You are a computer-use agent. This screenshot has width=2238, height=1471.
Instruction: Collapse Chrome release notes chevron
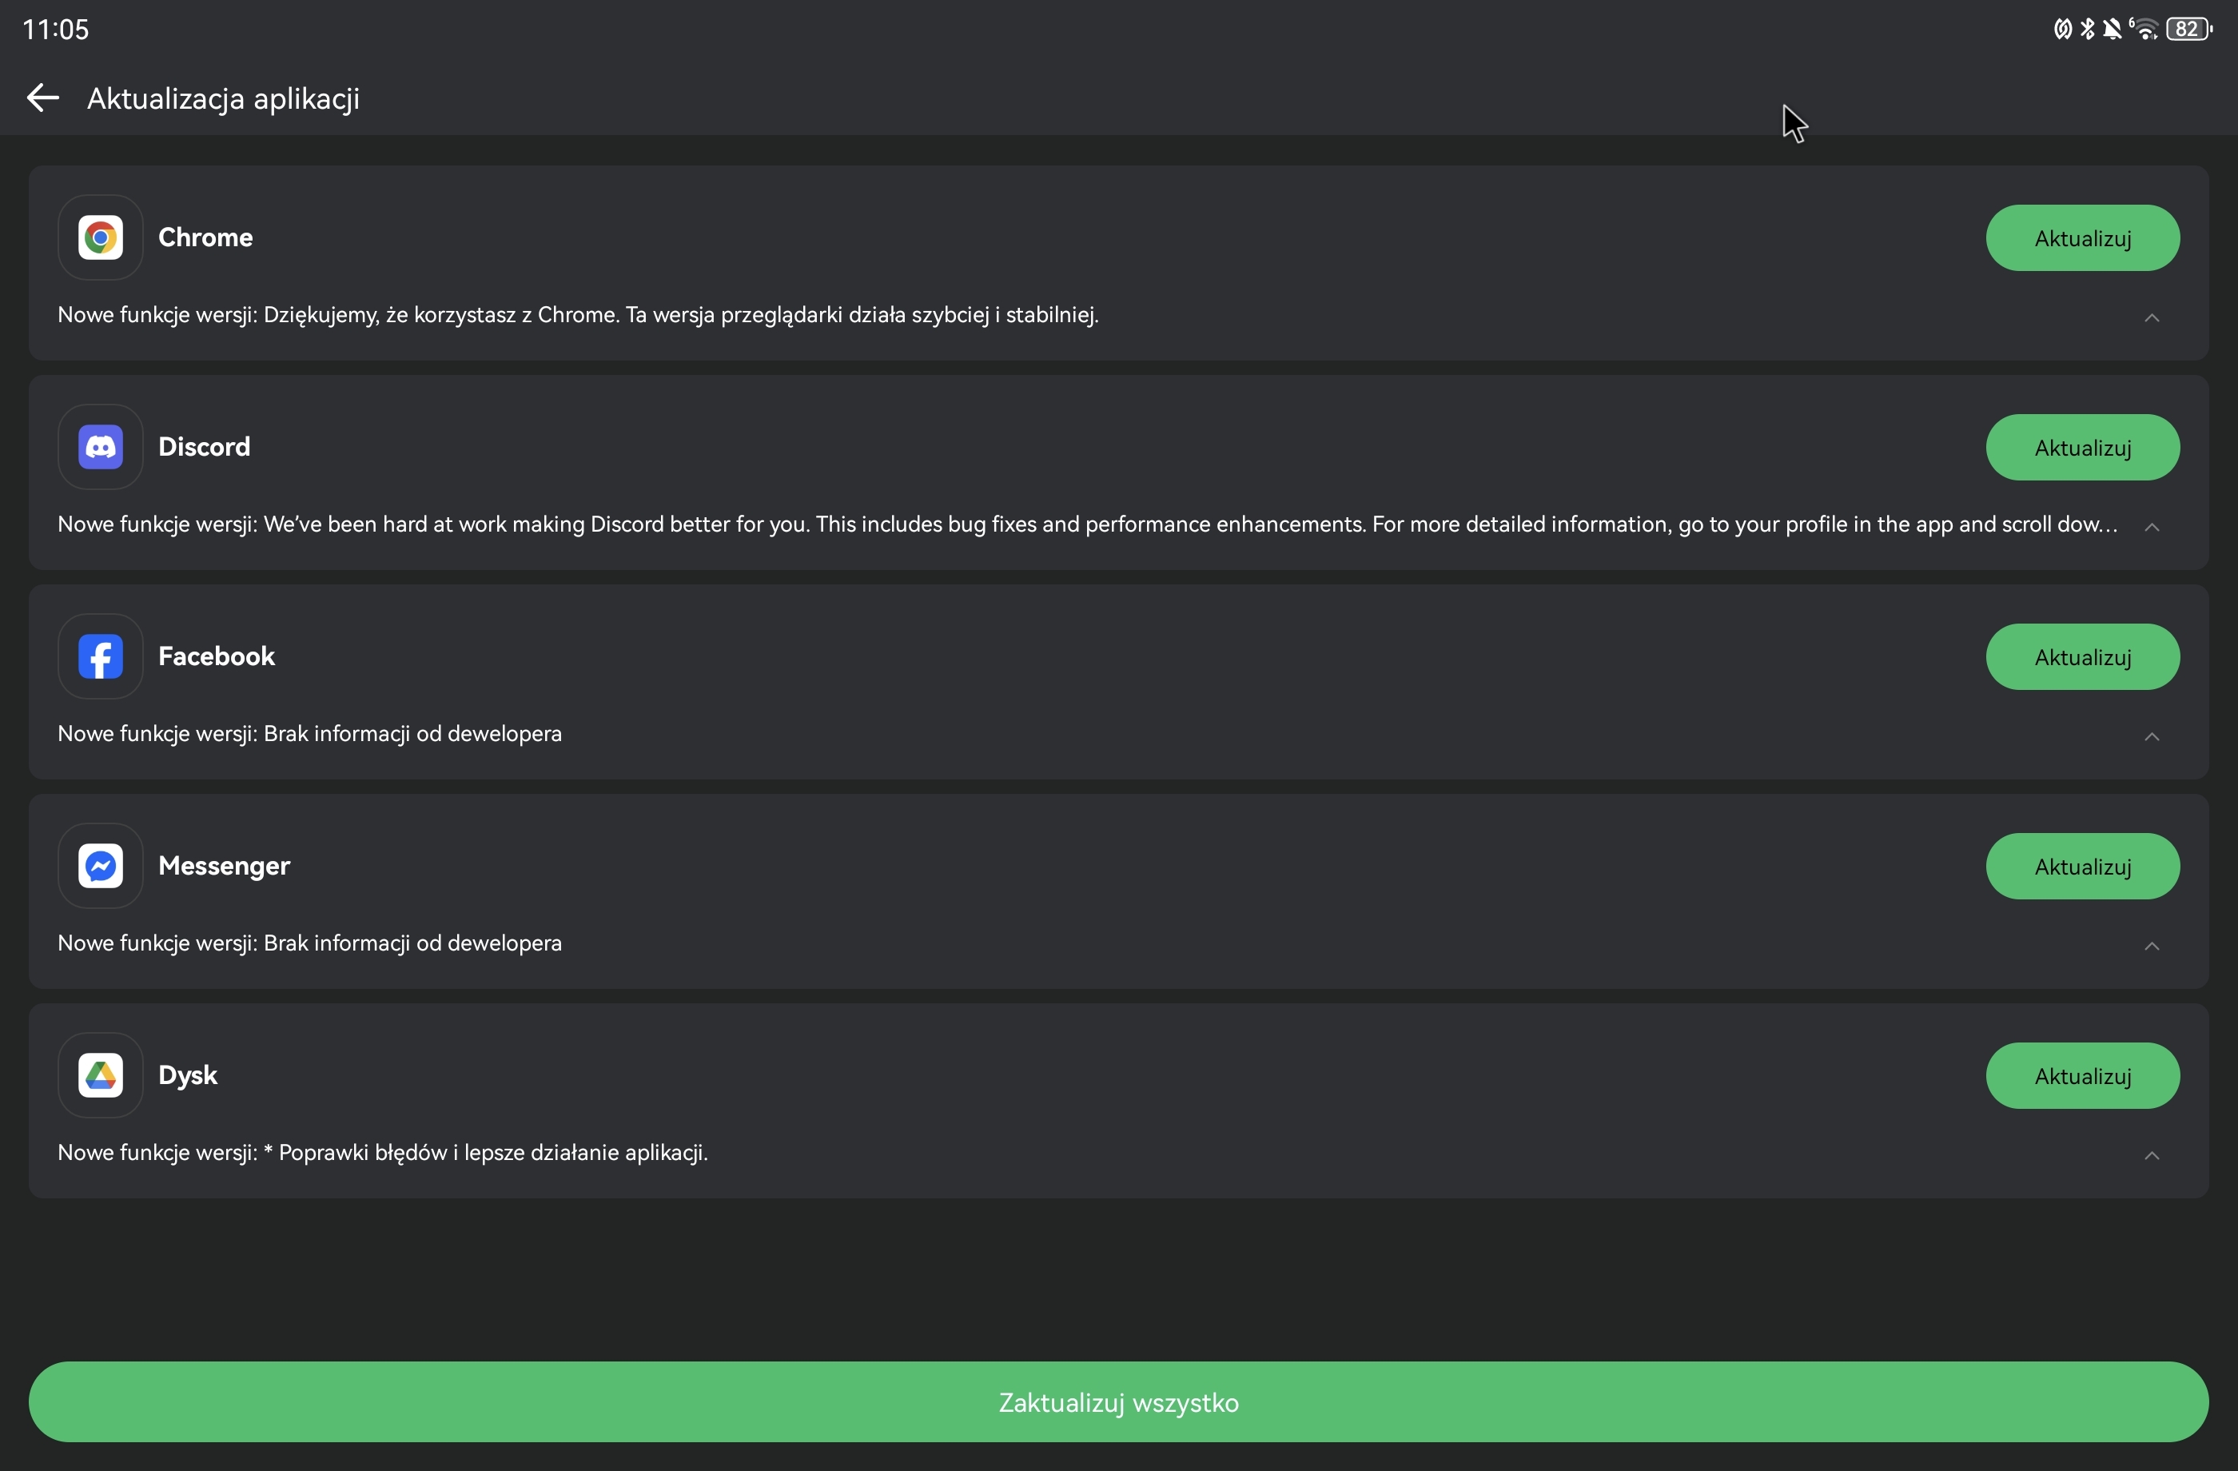coord(2152,317)
